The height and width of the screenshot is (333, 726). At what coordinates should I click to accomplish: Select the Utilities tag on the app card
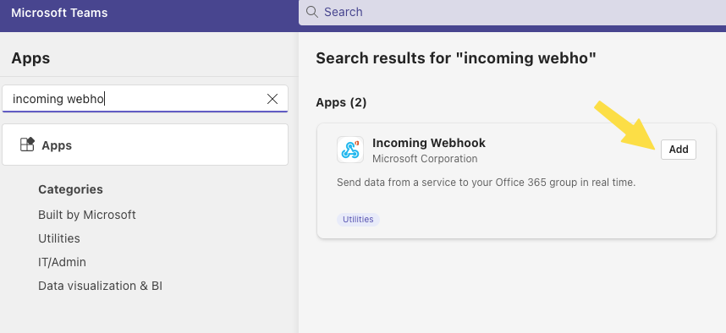(x=358, y=219)
